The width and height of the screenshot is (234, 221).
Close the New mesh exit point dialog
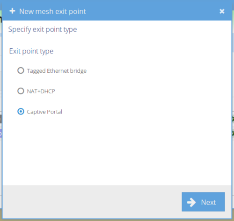pos(222,11)
